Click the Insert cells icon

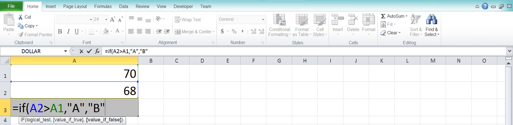coord(337,20)
